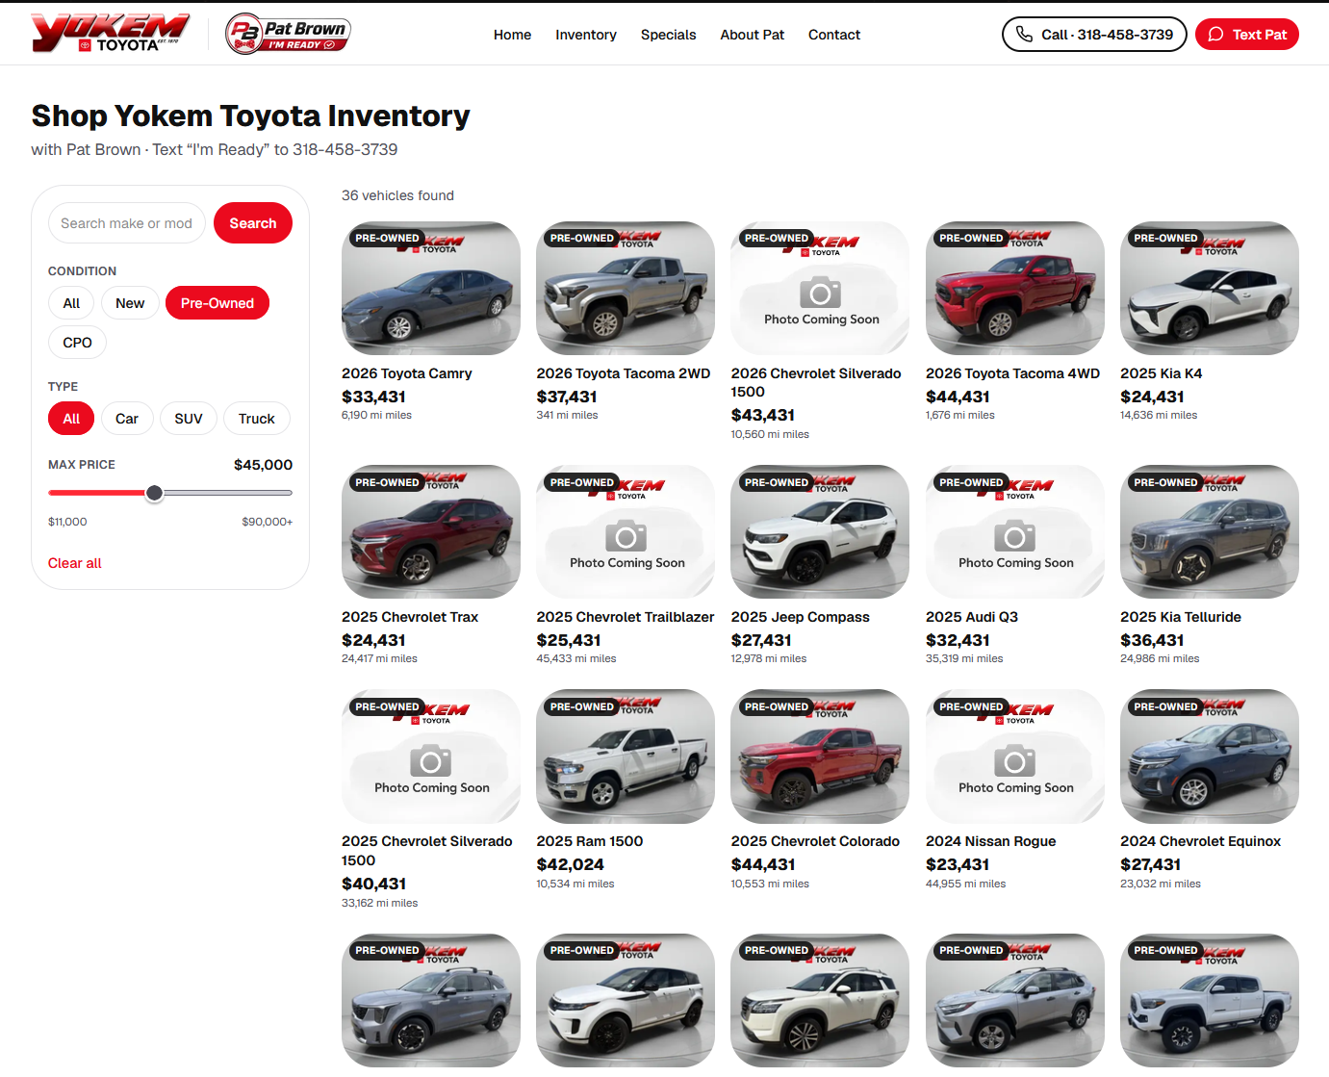Open the 2025 Kia K4 photo

pyautogui.click(x=1210, y=289)
